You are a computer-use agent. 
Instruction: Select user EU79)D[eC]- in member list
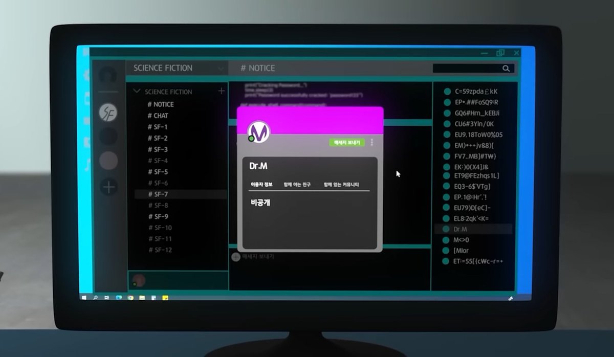[x=472, y=208]
